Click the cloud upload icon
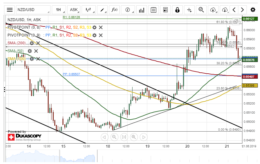260x164 pixels. pyautogui.click(x=213, y=10)
